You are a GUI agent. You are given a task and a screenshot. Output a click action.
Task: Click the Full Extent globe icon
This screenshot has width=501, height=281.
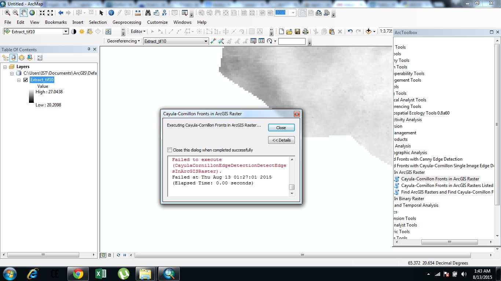[x=32, y=13]
